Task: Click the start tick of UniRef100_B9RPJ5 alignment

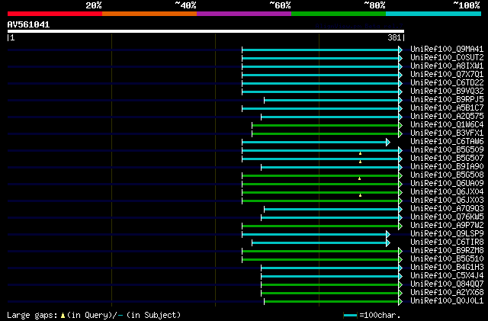Action: coord(265,100)
